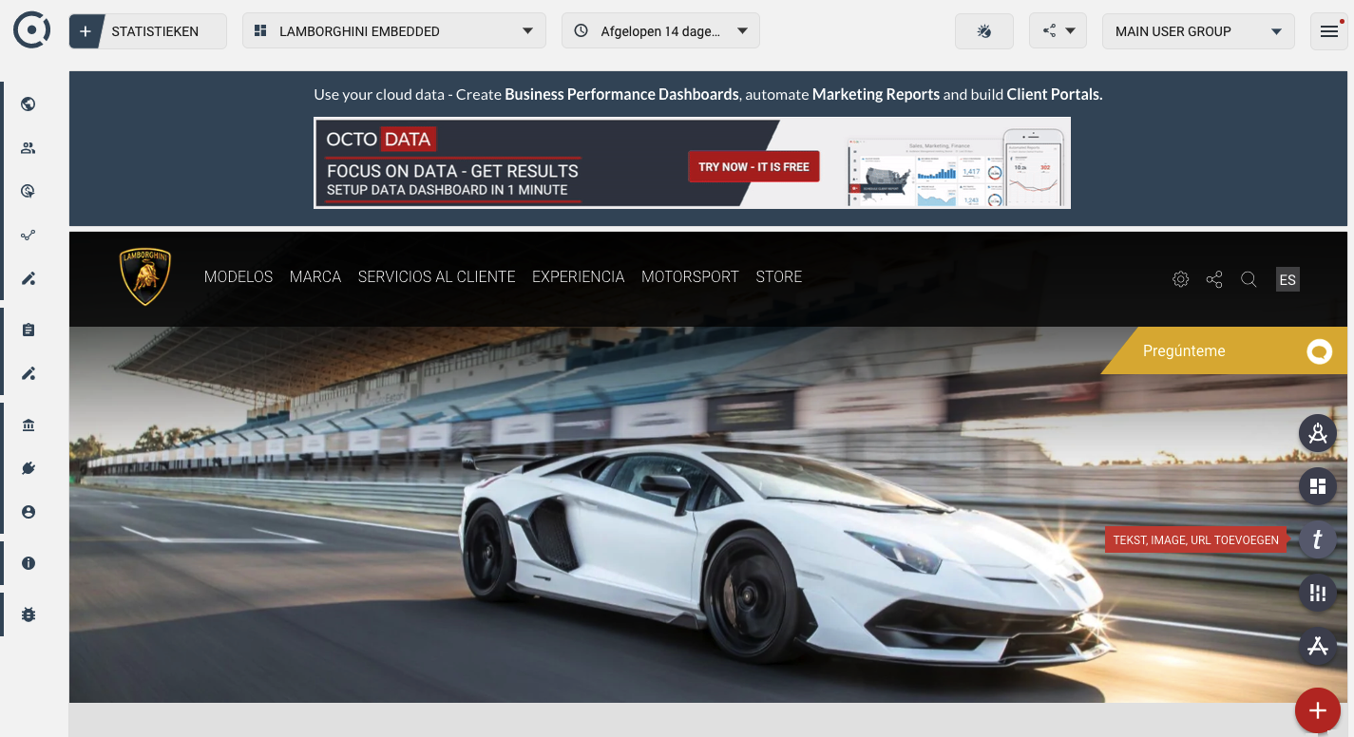Click the Octoboard logo in the top-left corner

point(31,29)
